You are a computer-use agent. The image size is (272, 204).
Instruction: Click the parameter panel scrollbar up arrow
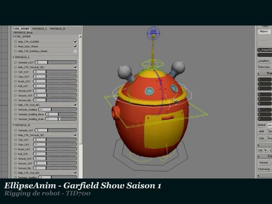click(80, 36)
